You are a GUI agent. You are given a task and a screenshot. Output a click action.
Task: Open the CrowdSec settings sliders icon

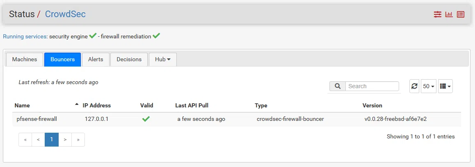(438, 14)
